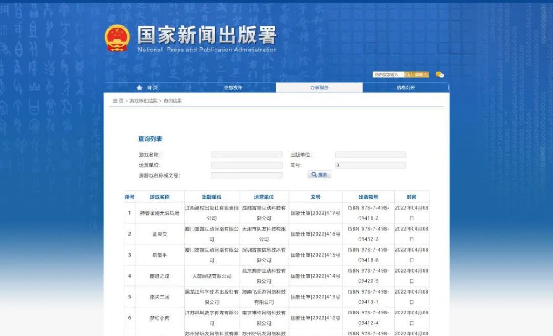Open the 信息发布 navigation tab
The image size is (553, 336).
click(233, 88)
